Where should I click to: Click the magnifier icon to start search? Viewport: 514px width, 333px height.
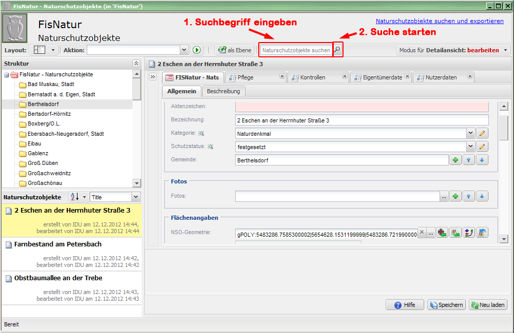coord(337,50)
